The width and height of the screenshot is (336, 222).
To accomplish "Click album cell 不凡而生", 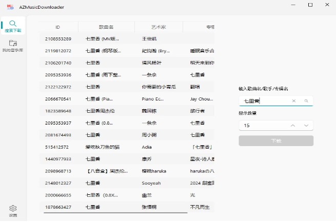I will pos(200,207).
